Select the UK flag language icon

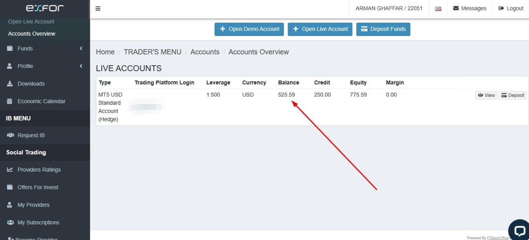[438, 9]
